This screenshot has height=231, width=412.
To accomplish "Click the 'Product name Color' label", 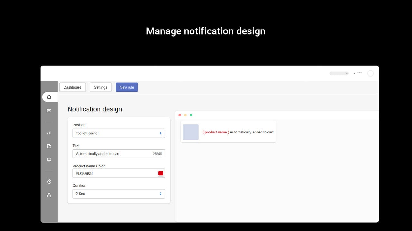I will pos(89,166).
